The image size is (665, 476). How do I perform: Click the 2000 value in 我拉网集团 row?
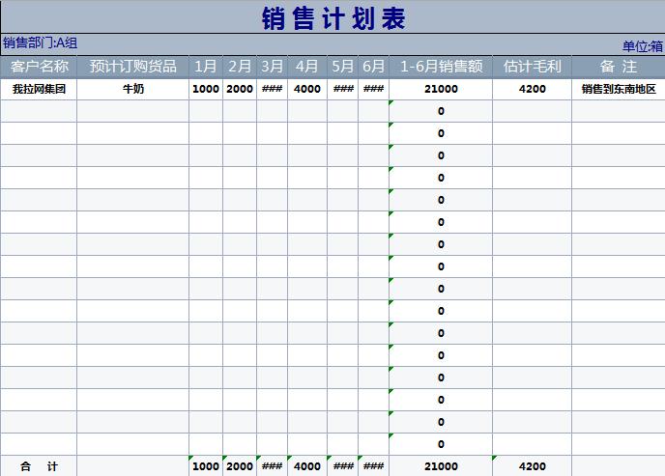pos(239,89)
